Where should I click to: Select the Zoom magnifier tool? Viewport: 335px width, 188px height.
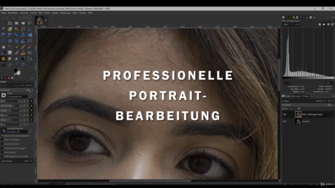click(x=23, y=65)
